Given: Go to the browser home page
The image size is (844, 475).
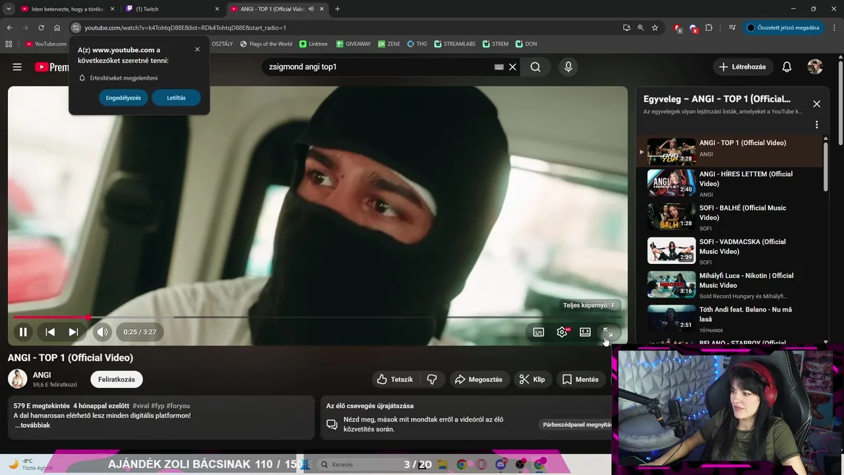Looking at the screenshot, I should pyautogui.click(x=57, y=28).
